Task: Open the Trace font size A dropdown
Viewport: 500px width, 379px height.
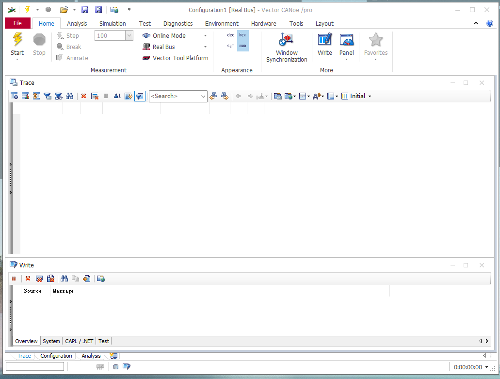Action: click(318, 96)
